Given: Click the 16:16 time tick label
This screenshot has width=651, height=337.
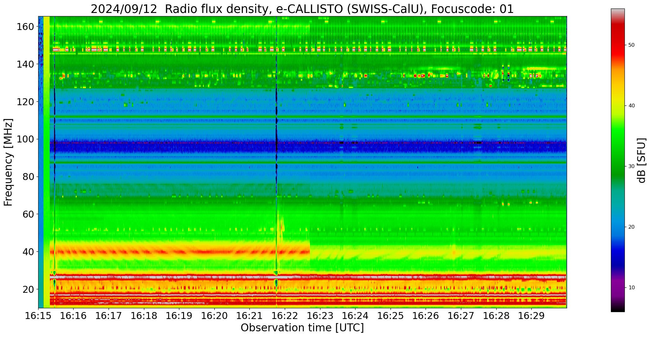Looking at the screenshot, I should click(74, 316).
